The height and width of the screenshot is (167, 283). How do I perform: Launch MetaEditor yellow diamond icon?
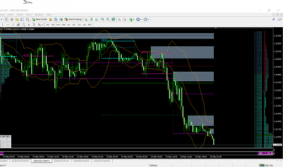(51, 20)
